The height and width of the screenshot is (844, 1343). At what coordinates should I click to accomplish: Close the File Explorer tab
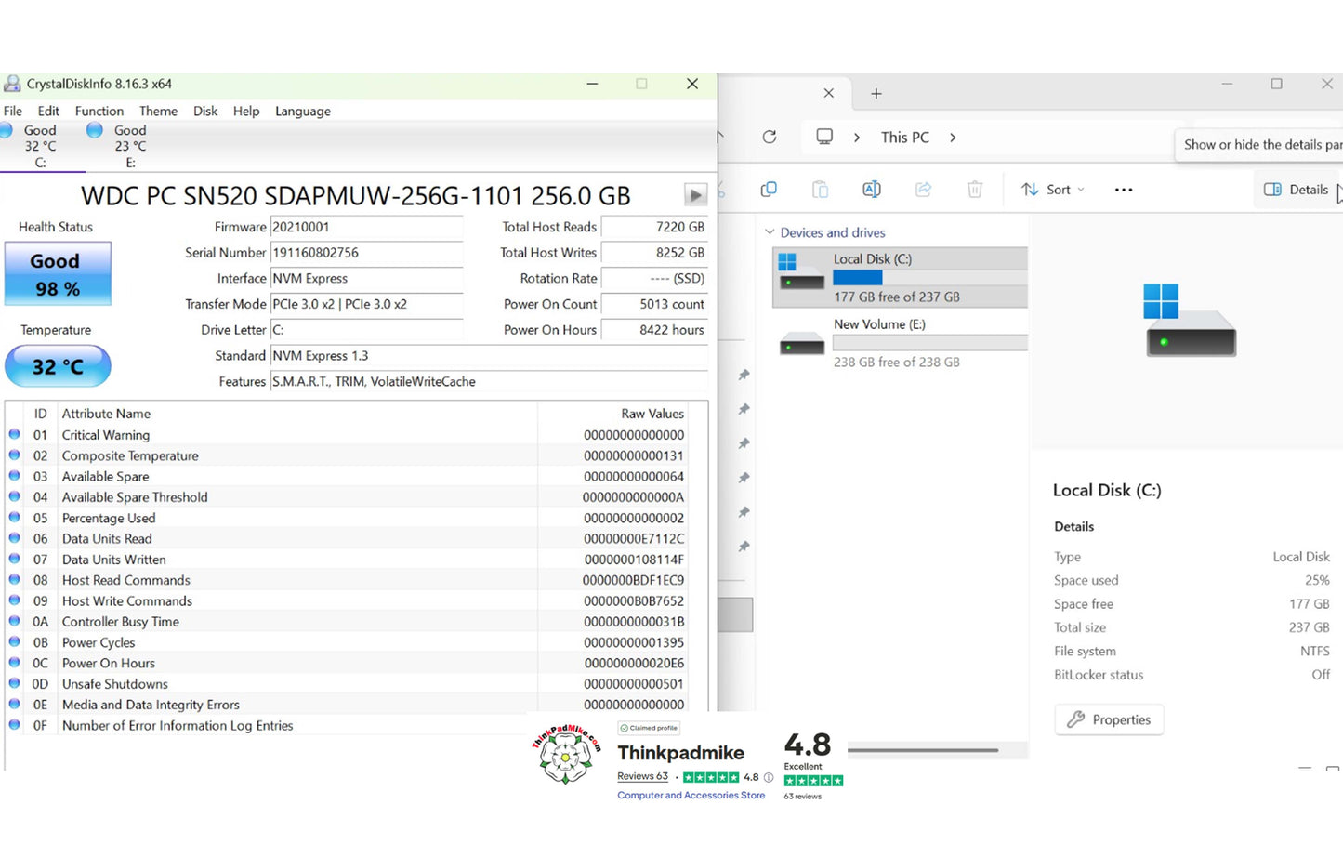click(x=829, y=93)
